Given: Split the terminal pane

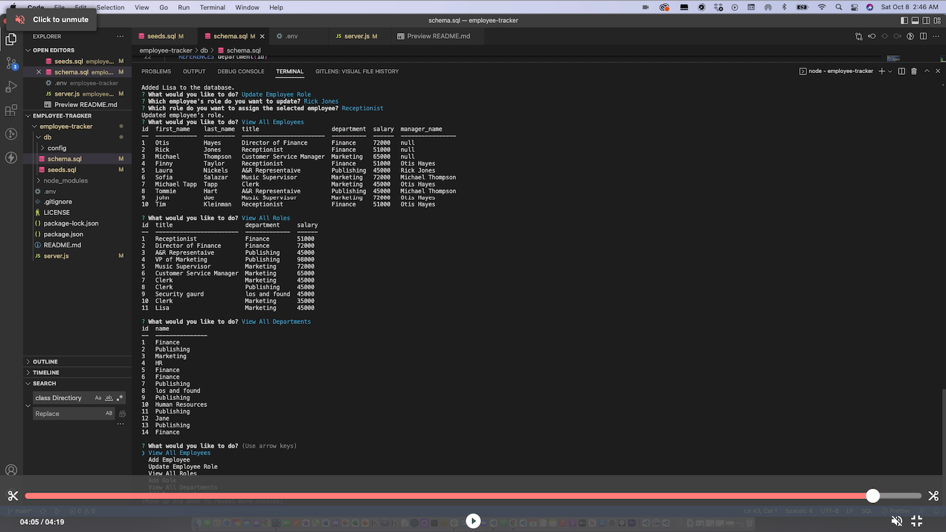Looking at the screenshot, I should click(x=901, y=71).
